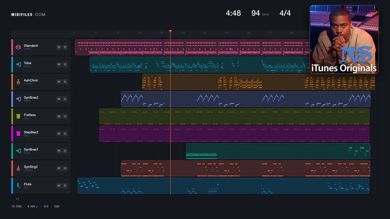
Task: Click the bass icon on the SlapBas2 track
Action: (x=18, y=134)
